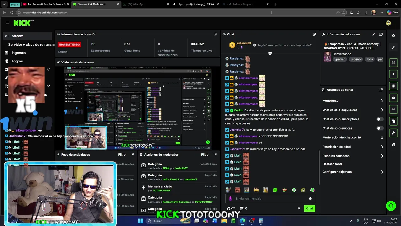The image size is (401, 226).
Task: Open profile avatar at top right of Kick
Action: point(388,23)
